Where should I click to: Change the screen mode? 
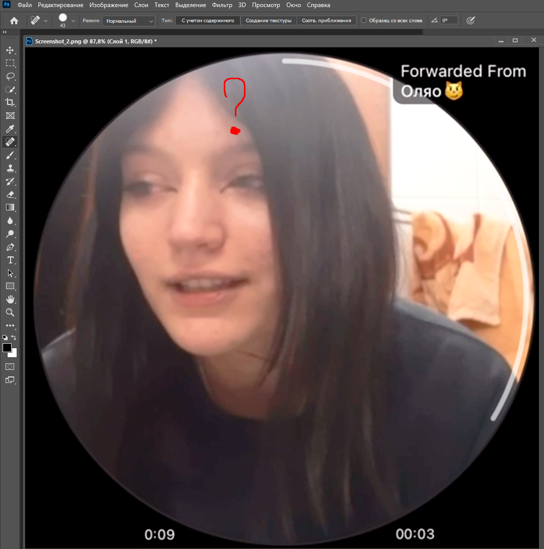pos(10,380)
